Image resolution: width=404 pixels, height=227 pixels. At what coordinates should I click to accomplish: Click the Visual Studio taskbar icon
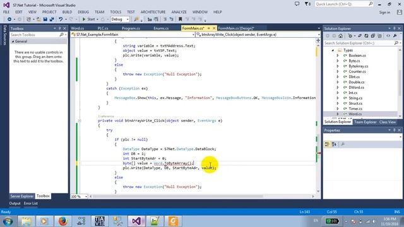(x=136, y=221)
